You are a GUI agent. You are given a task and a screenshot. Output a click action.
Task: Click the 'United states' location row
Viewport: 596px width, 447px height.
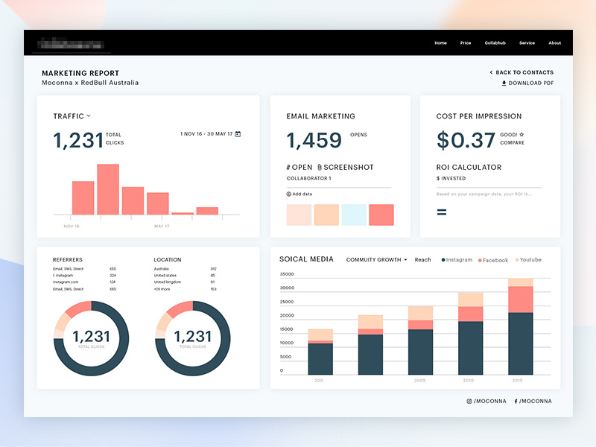[185, 275]
